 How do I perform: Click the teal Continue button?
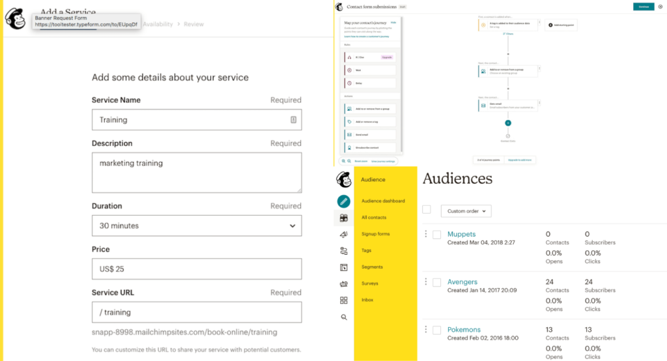click(644, 7)
